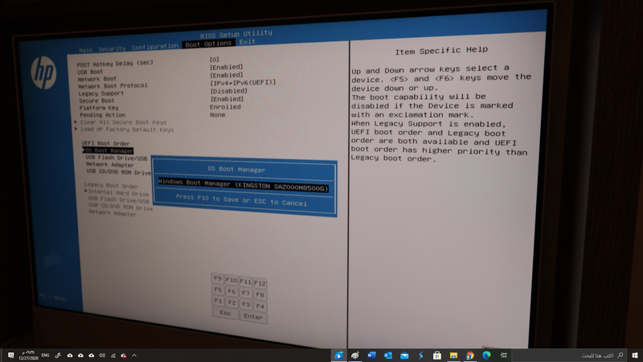643x362 pixels.
Task: Select Network Adapter under UEFI Boot Order
Action: click(x=110, y=165)
